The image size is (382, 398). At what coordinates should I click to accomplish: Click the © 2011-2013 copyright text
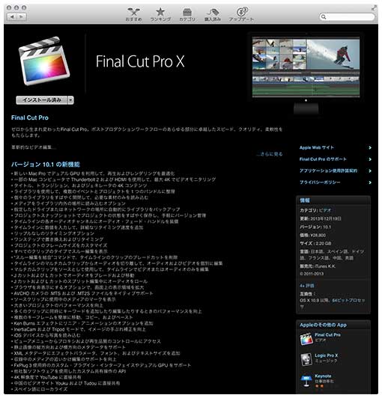click(312, 274)
